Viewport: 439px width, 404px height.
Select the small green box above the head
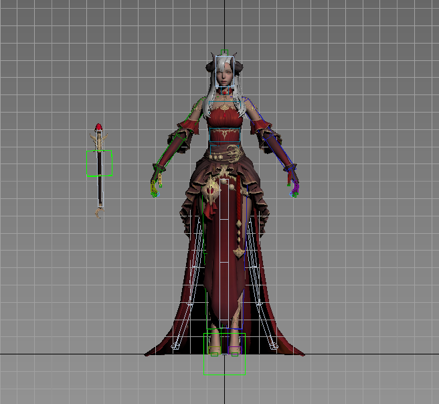pos(224,53)
